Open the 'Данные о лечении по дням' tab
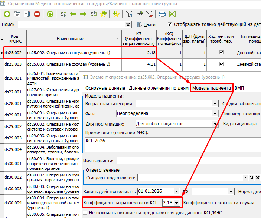Screen dimensions: 261x218 (x=159, y=88)
